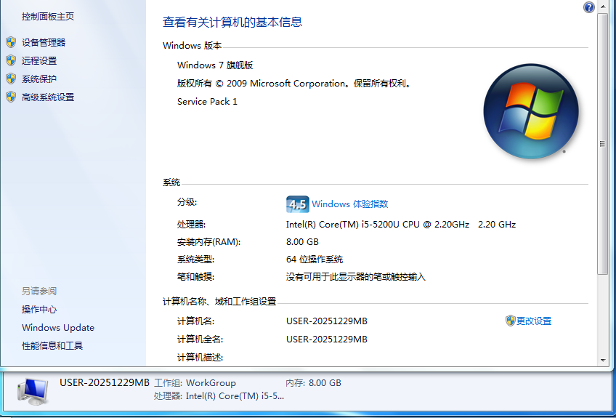Click the 处理器 entry in the details pane

219,396
